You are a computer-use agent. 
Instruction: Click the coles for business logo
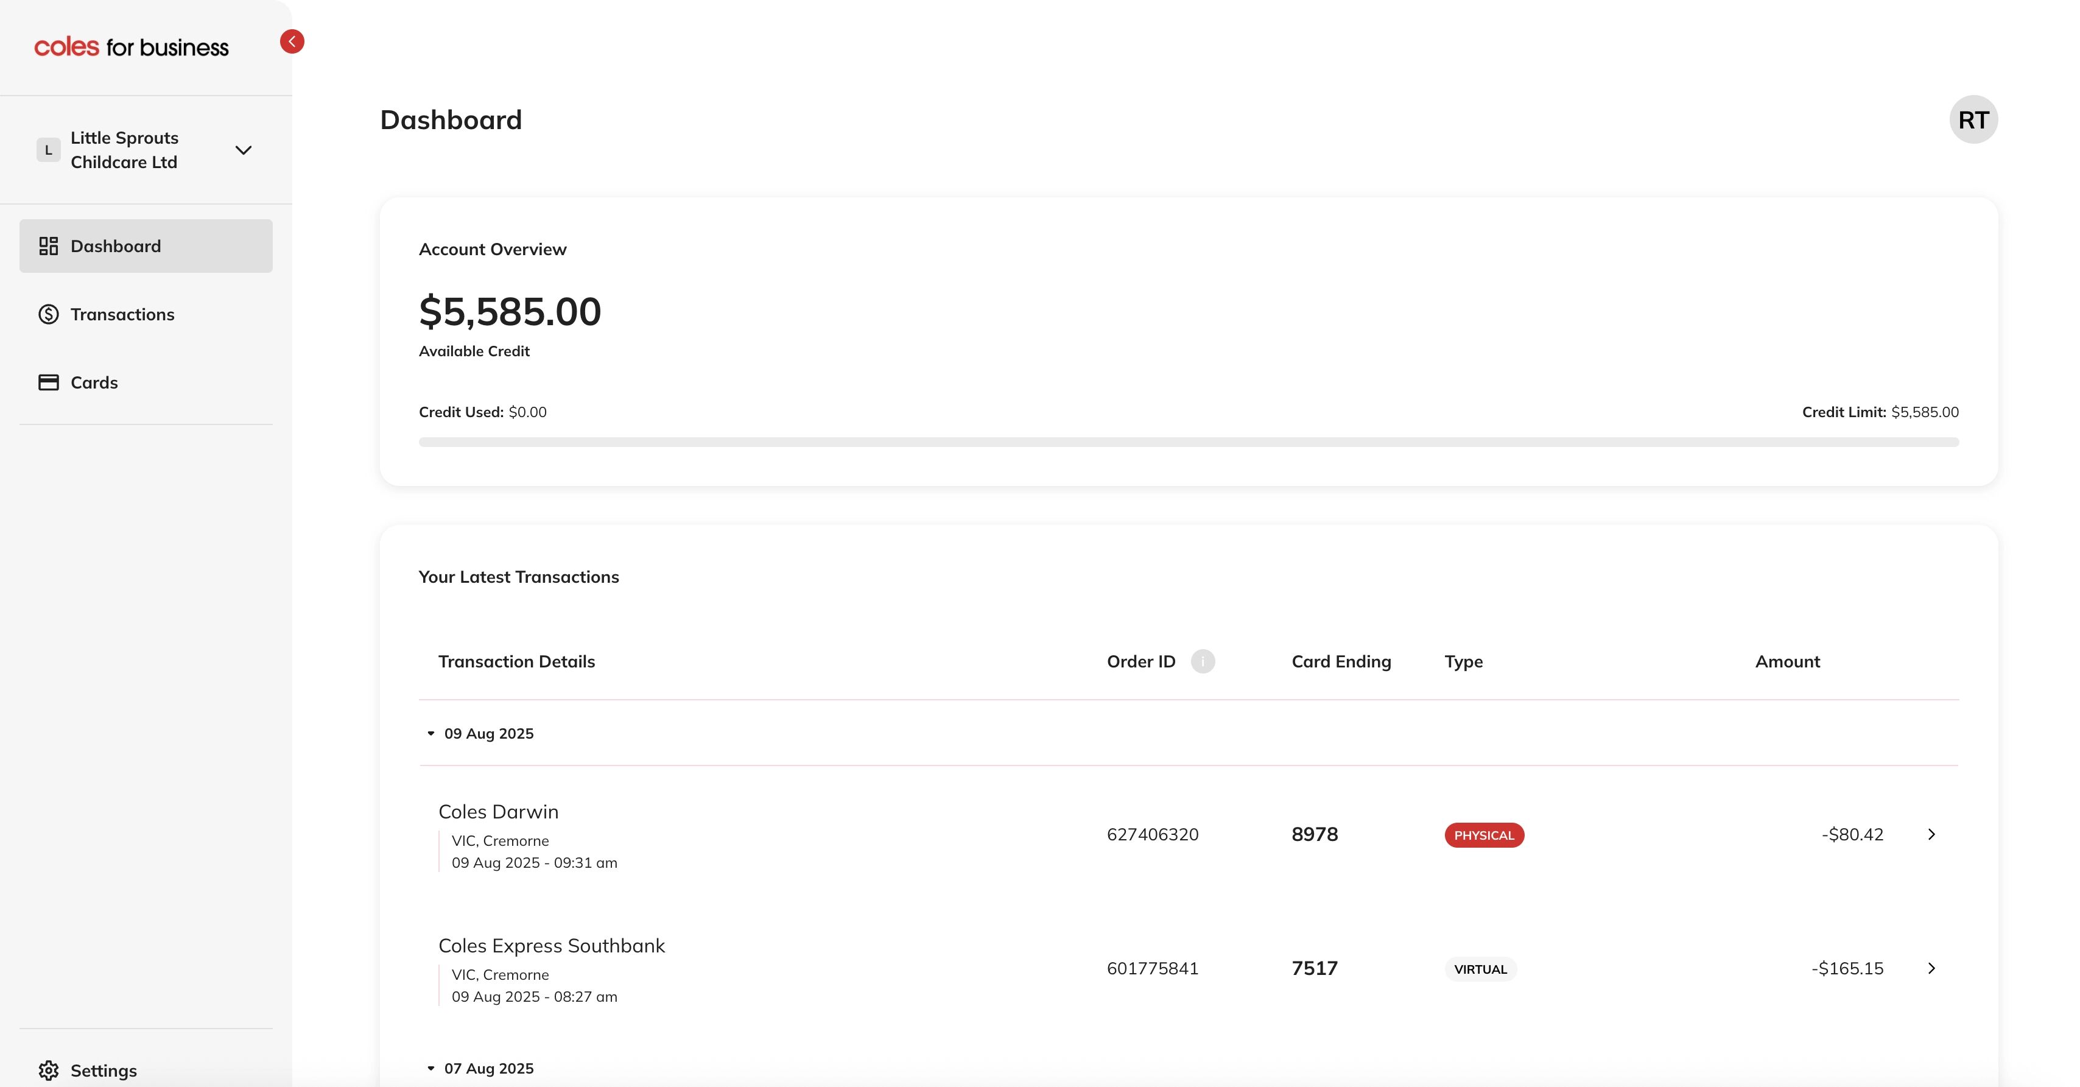[132, 47]
